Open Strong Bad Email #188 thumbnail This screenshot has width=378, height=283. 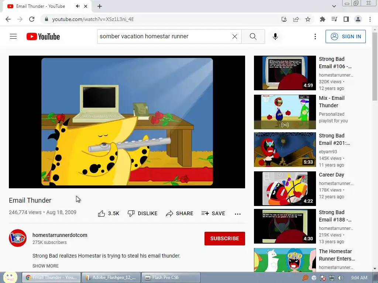coord(285,226)
